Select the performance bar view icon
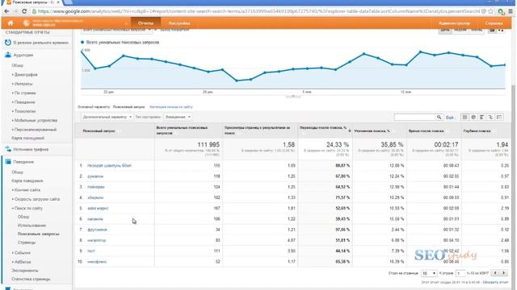This screenshot has width=517, height=290. [x=482, y=117]
